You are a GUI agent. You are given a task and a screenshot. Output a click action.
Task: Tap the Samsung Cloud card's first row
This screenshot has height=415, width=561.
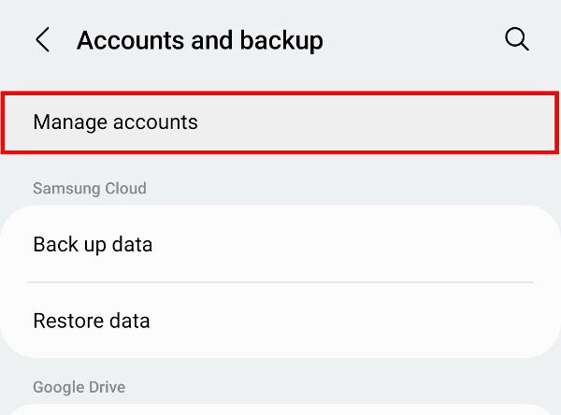tap(280, 245)
